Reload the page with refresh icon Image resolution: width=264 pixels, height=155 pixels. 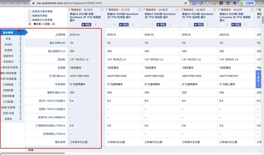tap(18, 3)
